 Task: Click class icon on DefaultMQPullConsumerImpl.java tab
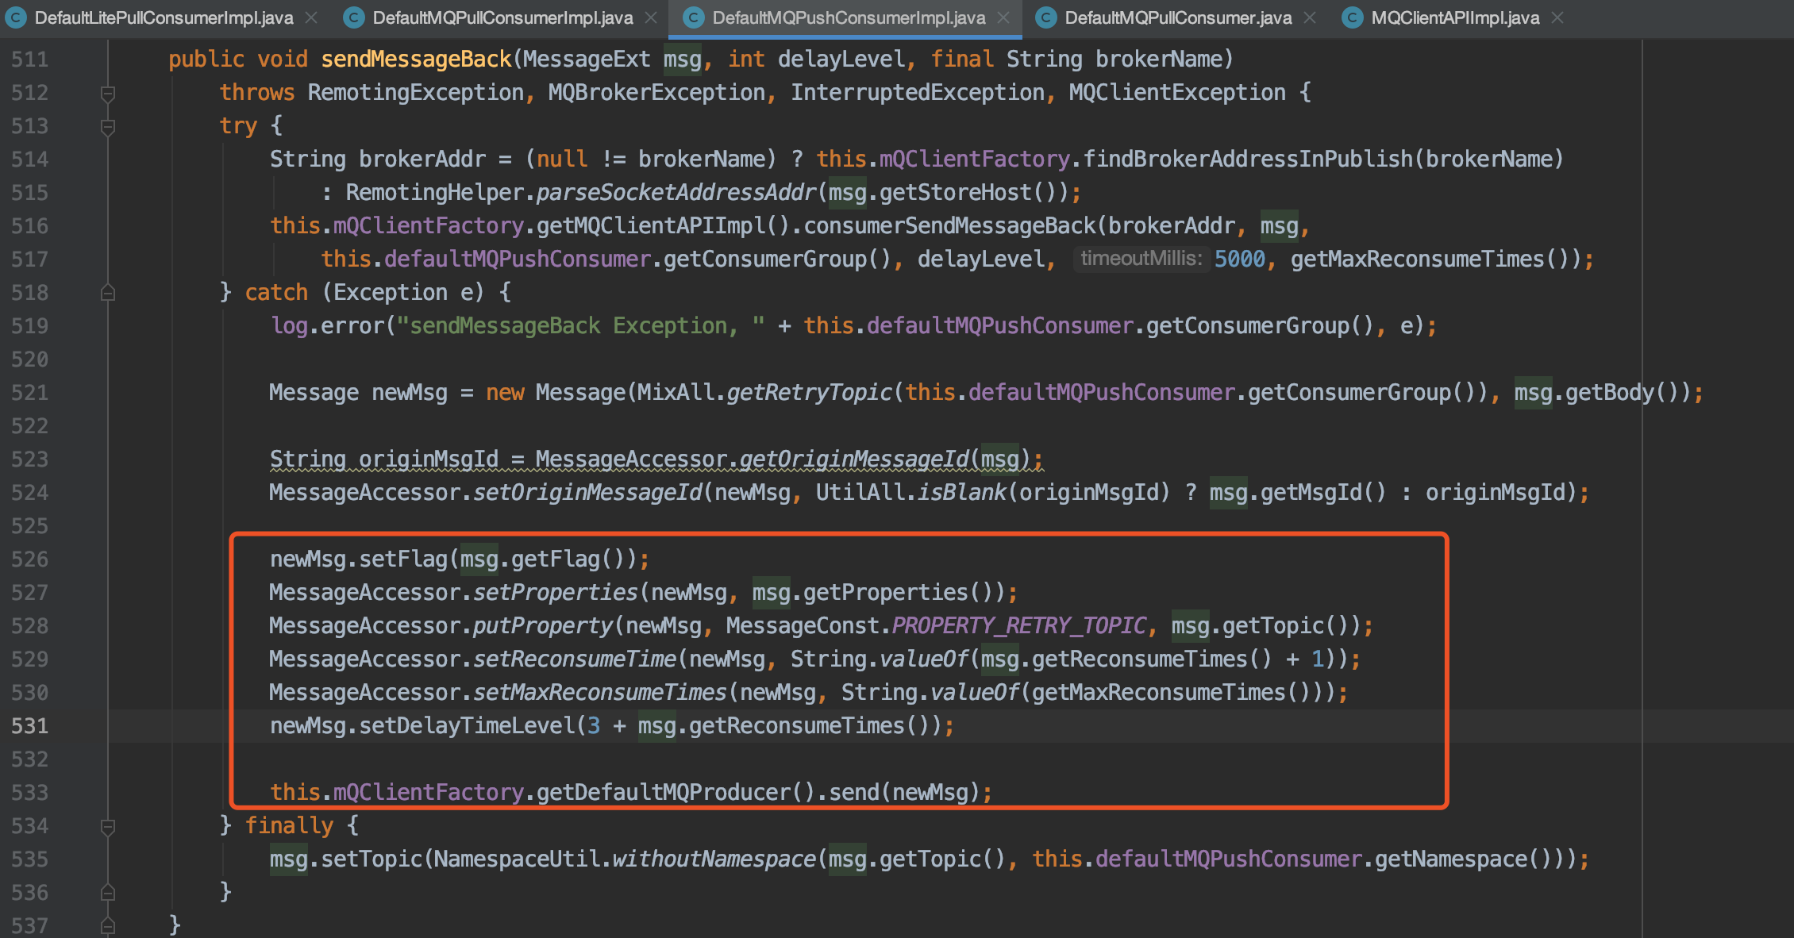point(353,17)
